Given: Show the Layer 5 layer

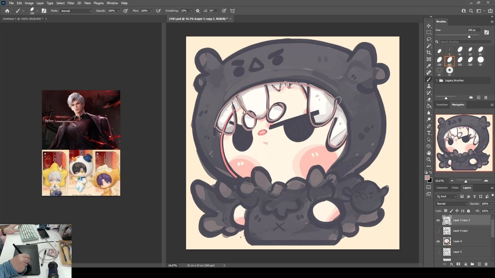Looking at the screenshot, I should point(438,252).
